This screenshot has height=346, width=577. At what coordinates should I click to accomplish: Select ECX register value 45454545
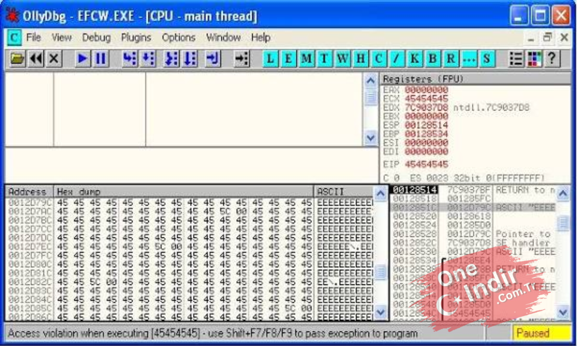pos(426,99)
